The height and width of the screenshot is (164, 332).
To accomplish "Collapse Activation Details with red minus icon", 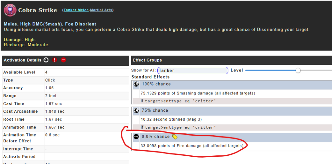I will (x=63, y=60).
